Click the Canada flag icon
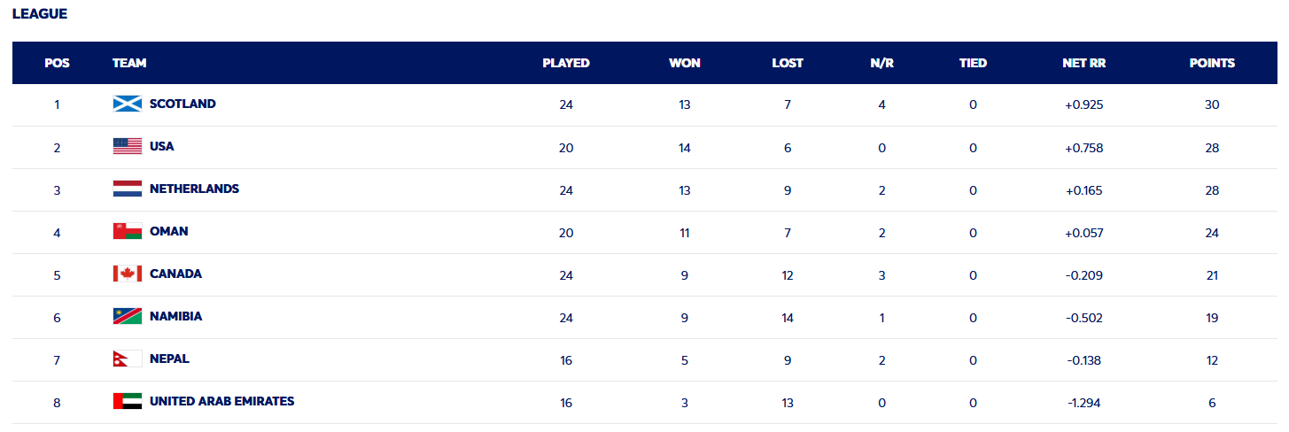This screenshot has width=1289, height=432. pos(128,274)
